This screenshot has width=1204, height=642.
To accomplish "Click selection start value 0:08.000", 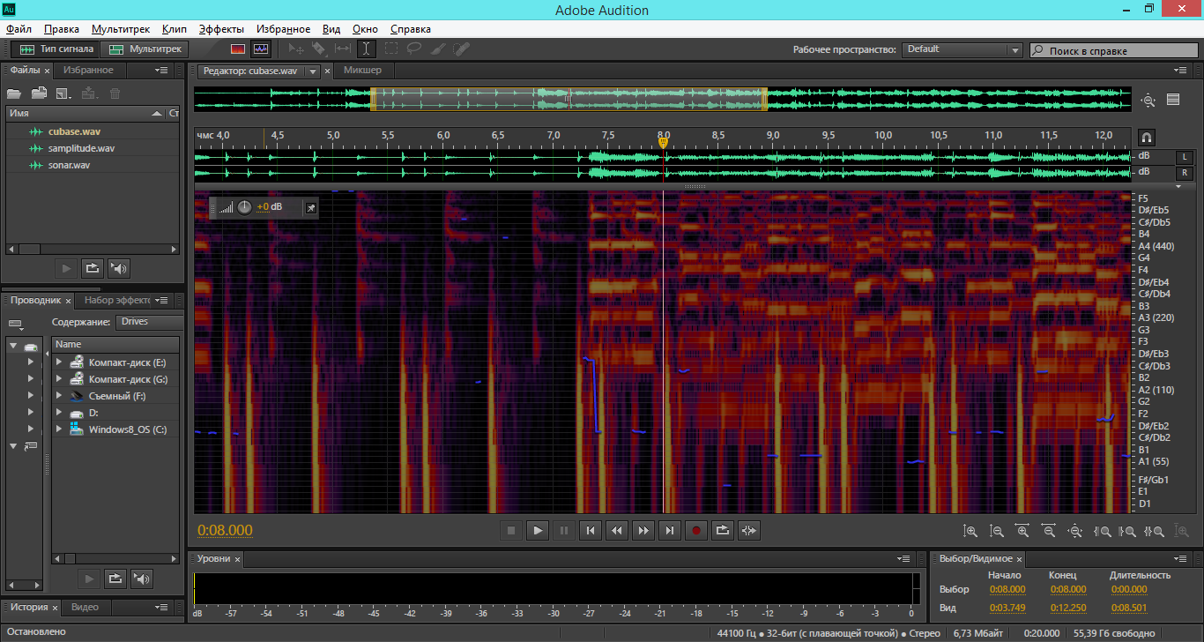I will coord(1007,589).
